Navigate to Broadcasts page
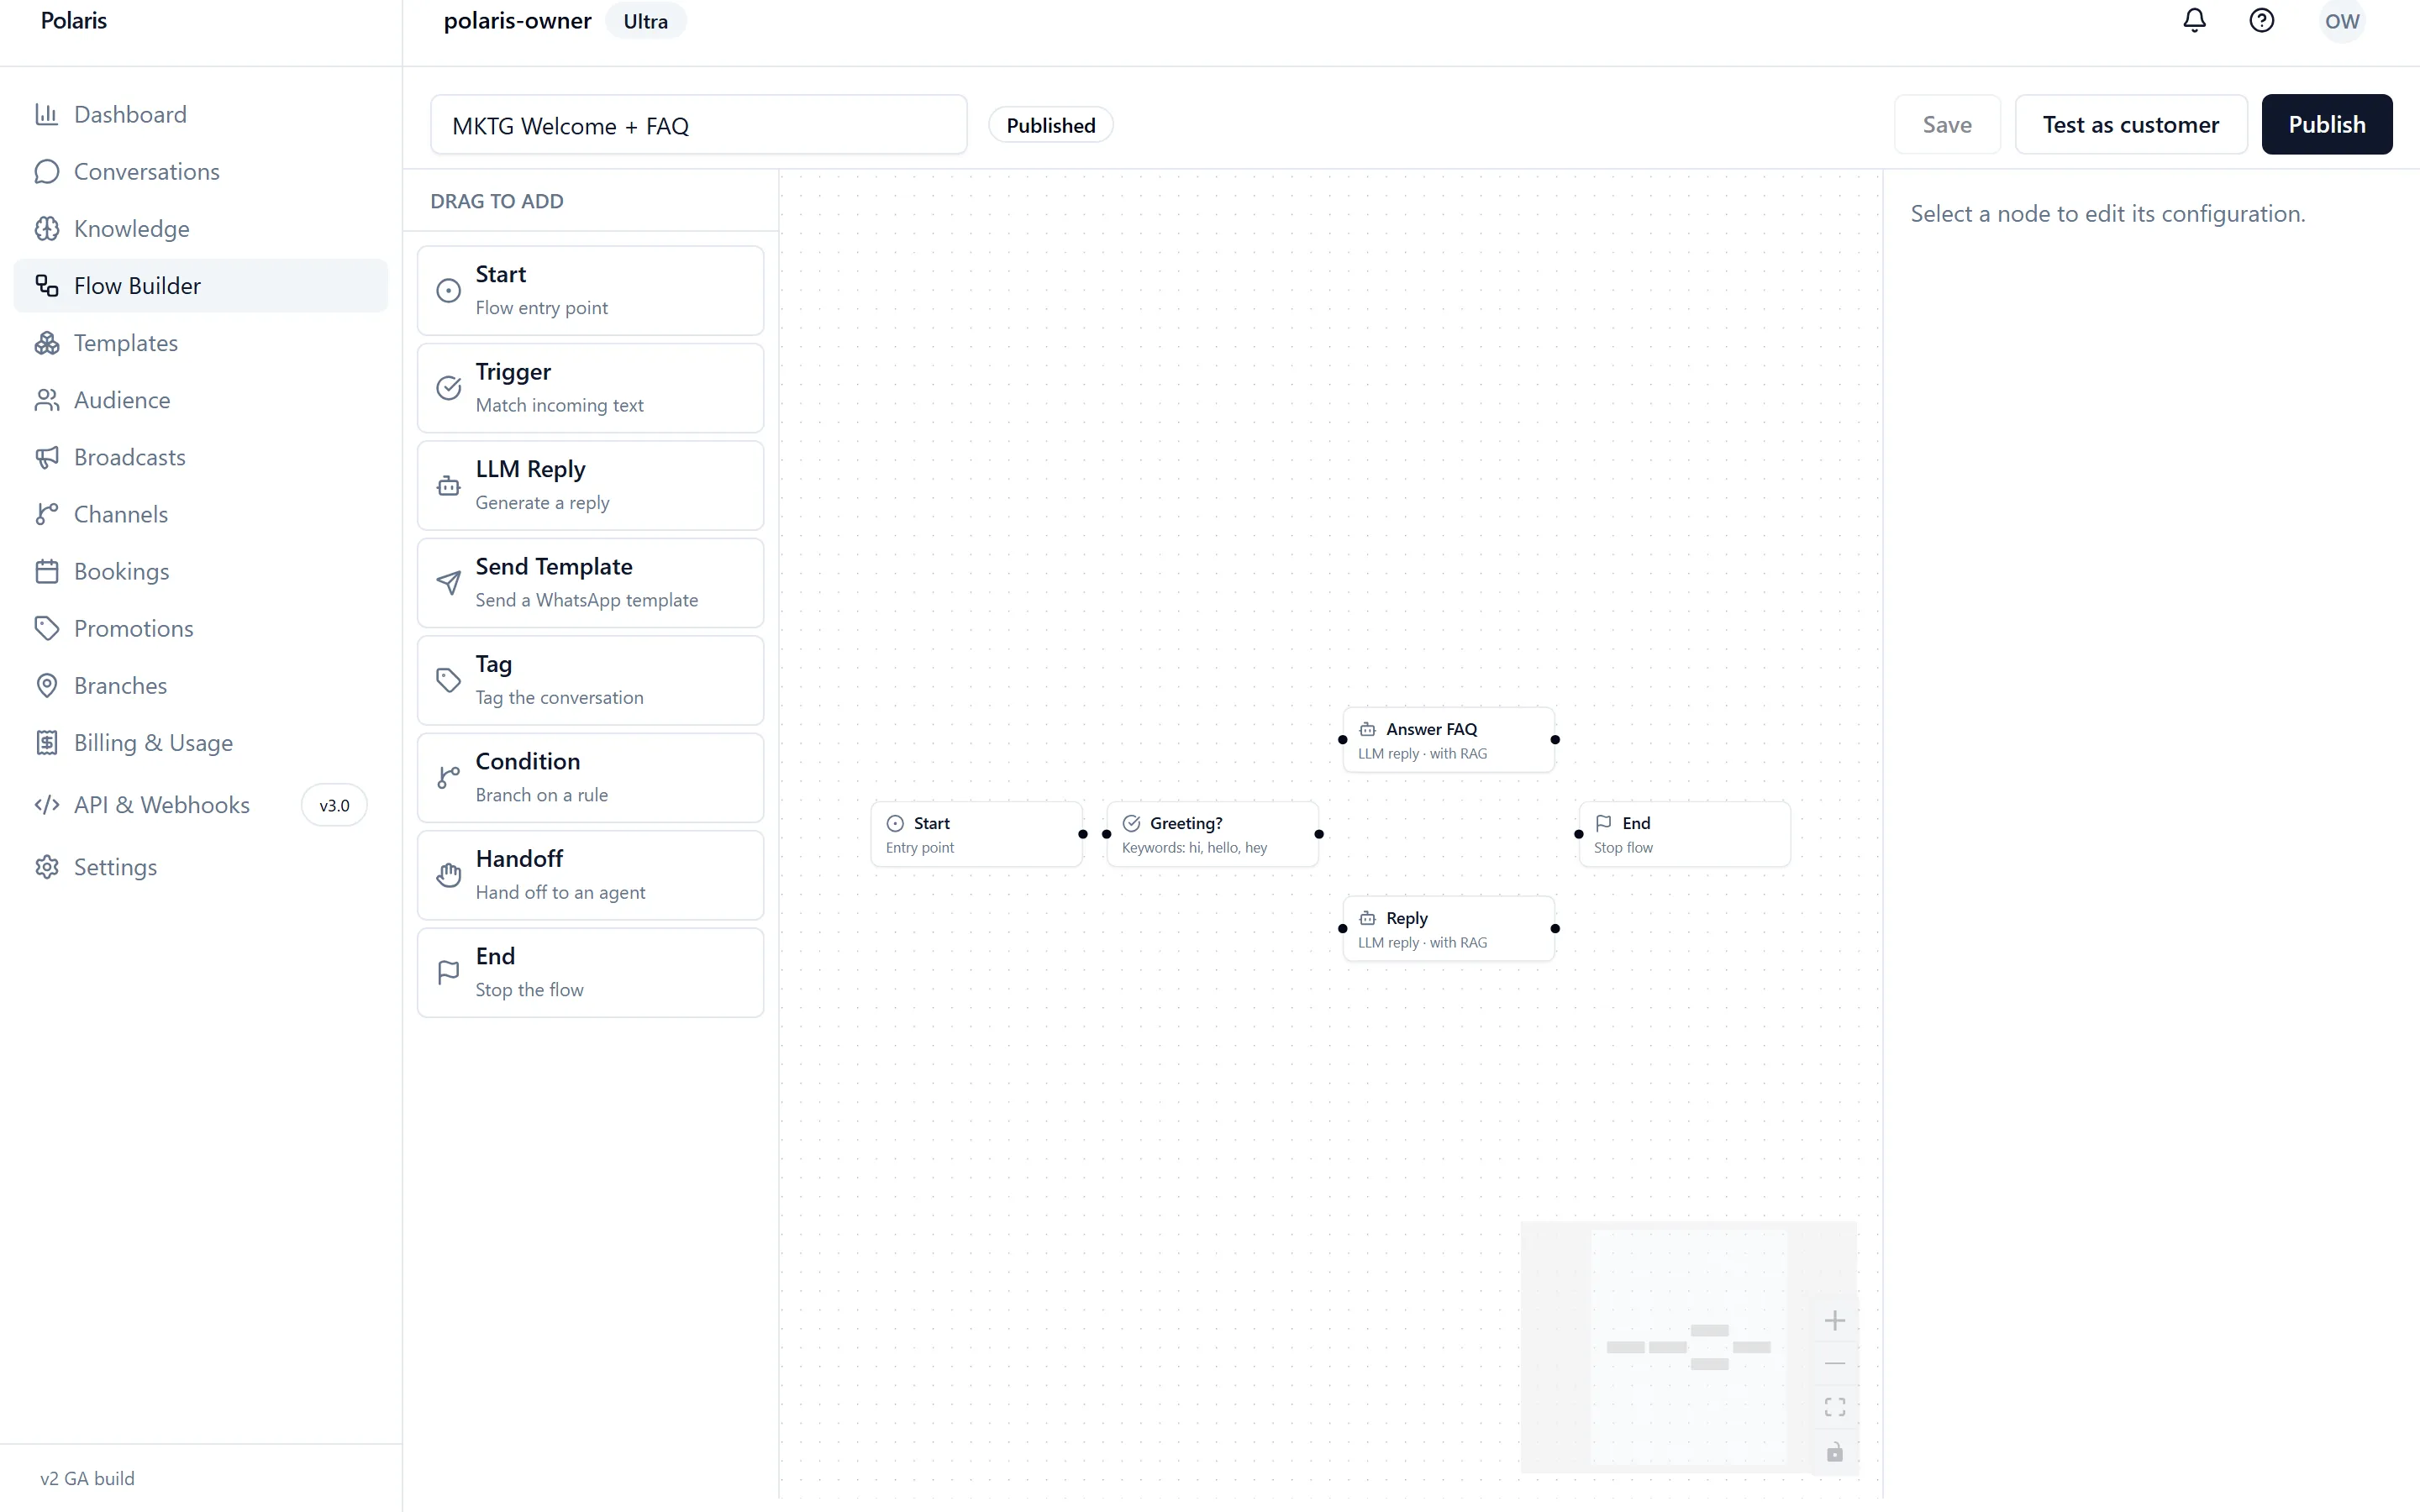The height and width of the screenshot is (1512, 2420). click(x=201, y=457)
